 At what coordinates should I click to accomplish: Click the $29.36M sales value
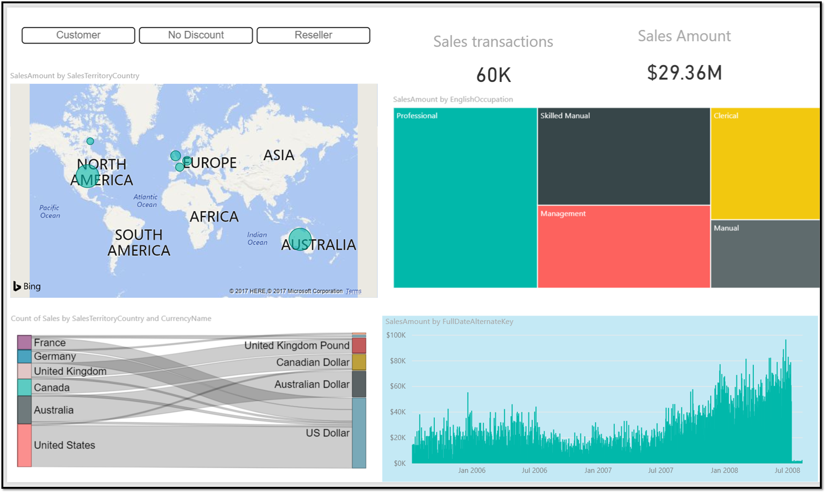tap(685, 73)
